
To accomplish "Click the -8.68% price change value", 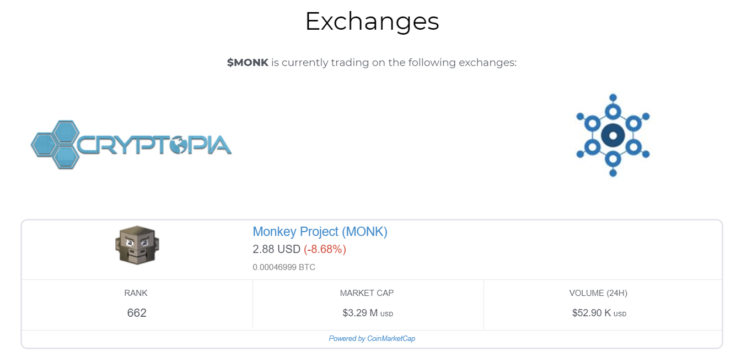I will tap(325, 249).
